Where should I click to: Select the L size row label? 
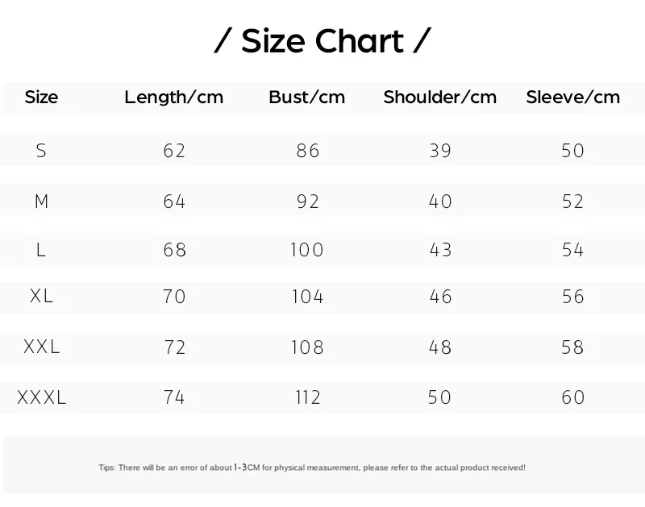[41, 250]
